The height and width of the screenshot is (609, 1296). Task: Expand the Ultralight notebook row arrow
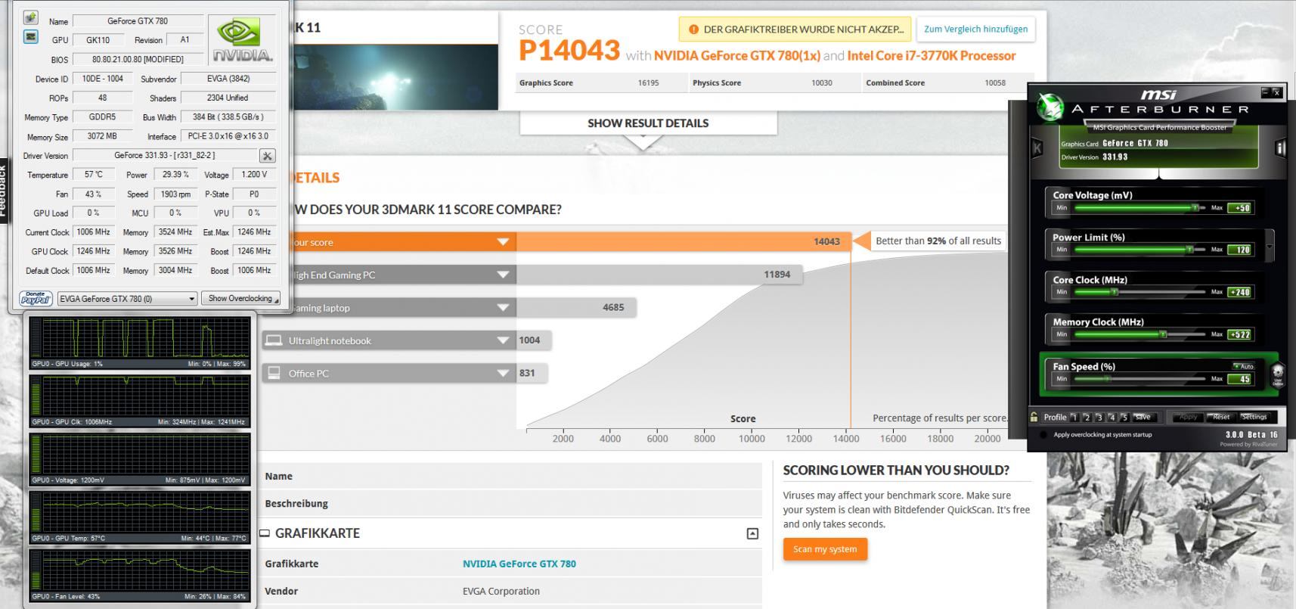tap(503, 340)
